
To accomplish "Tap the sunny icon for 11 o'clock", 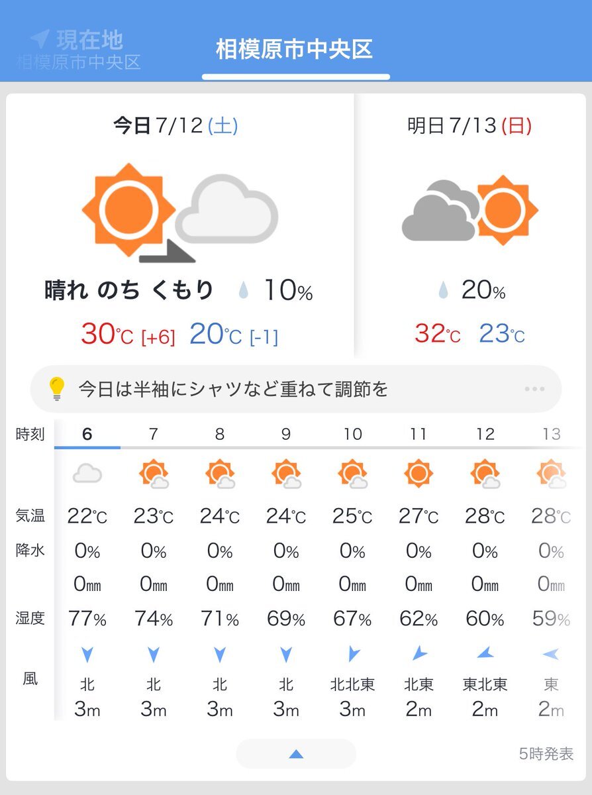I will (419, 474).
